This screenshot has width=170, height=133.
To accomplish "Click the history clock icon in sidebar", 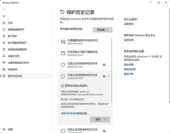I will pyautogui.click(x=4, y=76).
